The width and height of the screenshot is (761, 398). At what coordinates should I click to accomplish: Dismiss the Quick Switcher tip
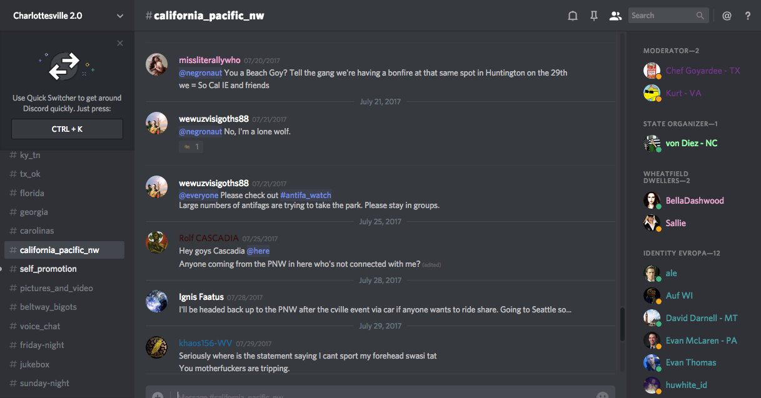(120, 43)
